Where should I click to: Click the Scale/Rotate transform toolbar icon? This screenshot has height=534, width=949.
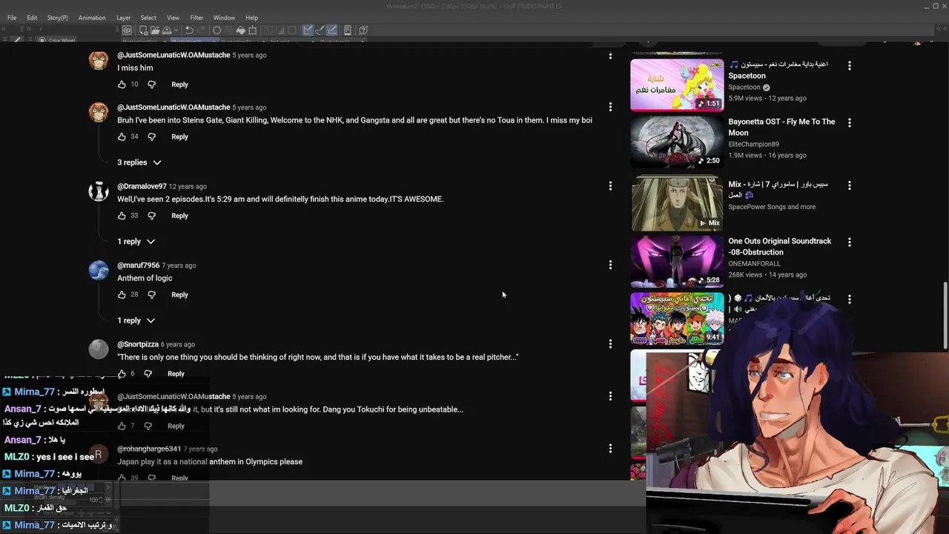253,30
